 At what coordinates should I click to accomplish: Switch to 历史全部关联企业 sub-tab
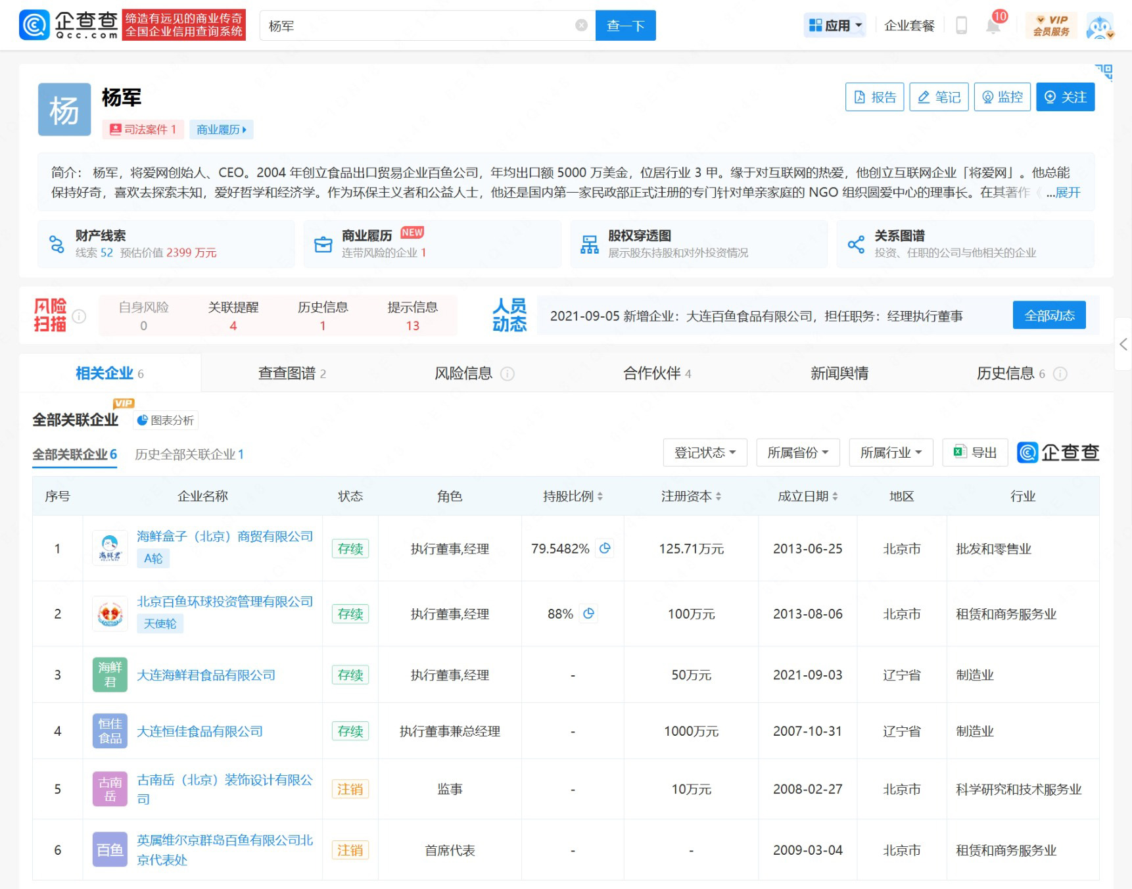tap(189, 454)
